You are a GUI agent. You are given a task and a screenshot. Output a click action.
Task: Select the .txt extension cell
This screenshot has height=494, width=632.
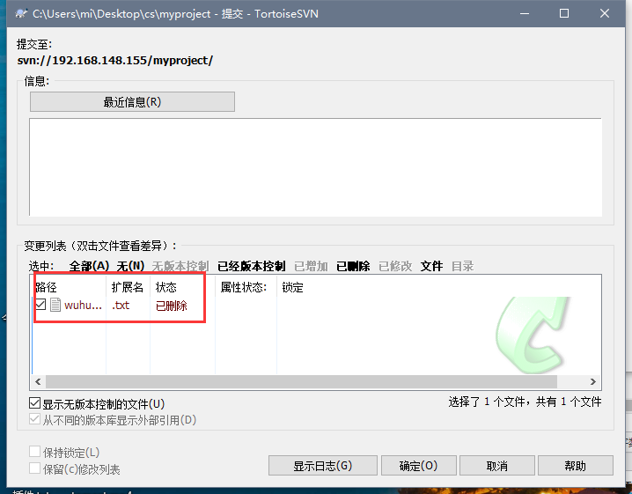coord(121,306)
